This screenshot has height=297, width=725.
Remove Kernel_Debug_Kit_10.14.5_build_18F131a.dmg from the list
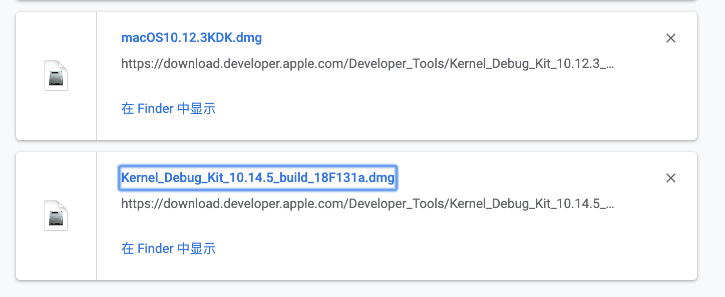point(671,178)
